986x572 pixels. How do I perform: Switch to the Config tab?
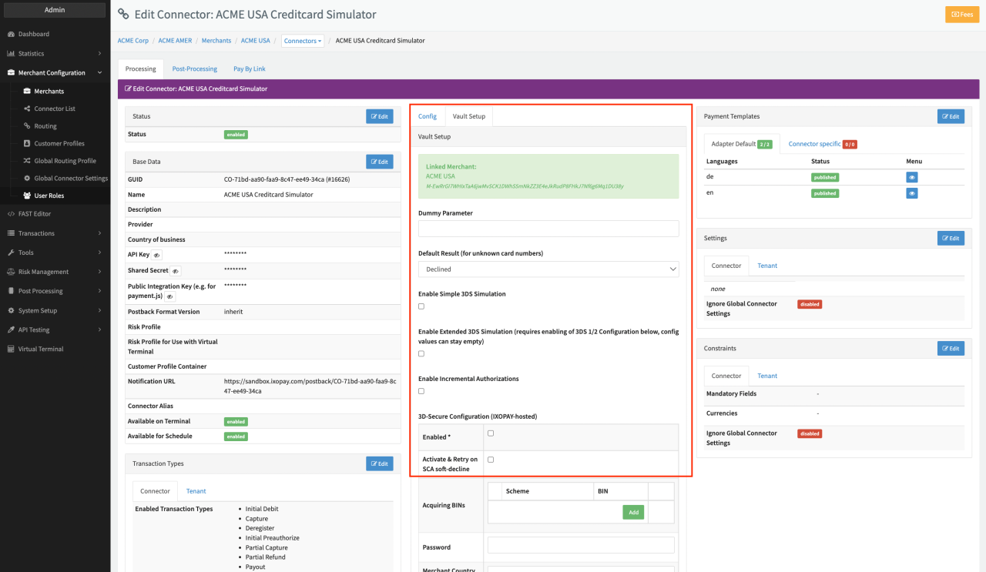pos(427,116)
